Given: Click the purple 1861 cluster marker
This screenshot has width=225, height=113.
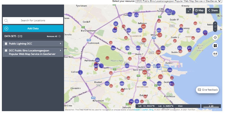Looking at the screenshot, I should click(122, 84).
